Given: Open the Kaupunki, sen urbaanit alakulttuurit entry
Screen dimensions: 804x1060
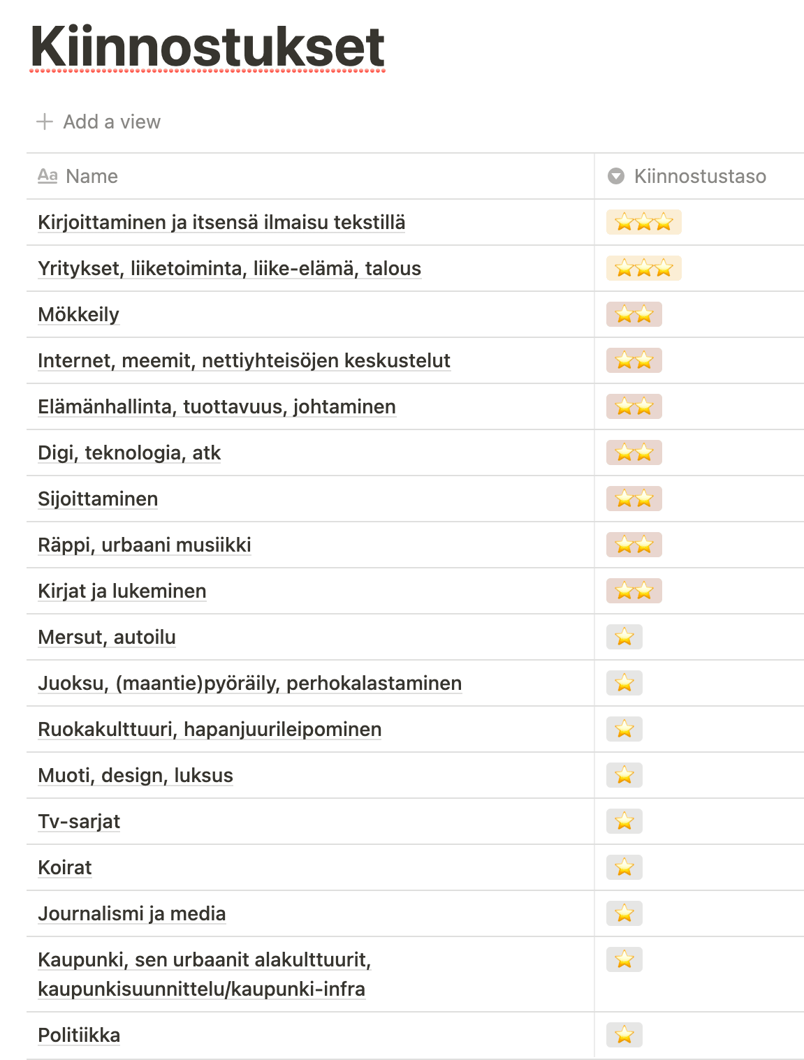Looking at the screenshot, I should [x=204, y=960].
